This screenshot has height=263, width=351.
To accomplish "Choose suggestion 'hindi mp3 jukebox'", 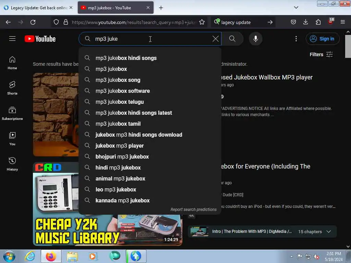I will (150, 167).
